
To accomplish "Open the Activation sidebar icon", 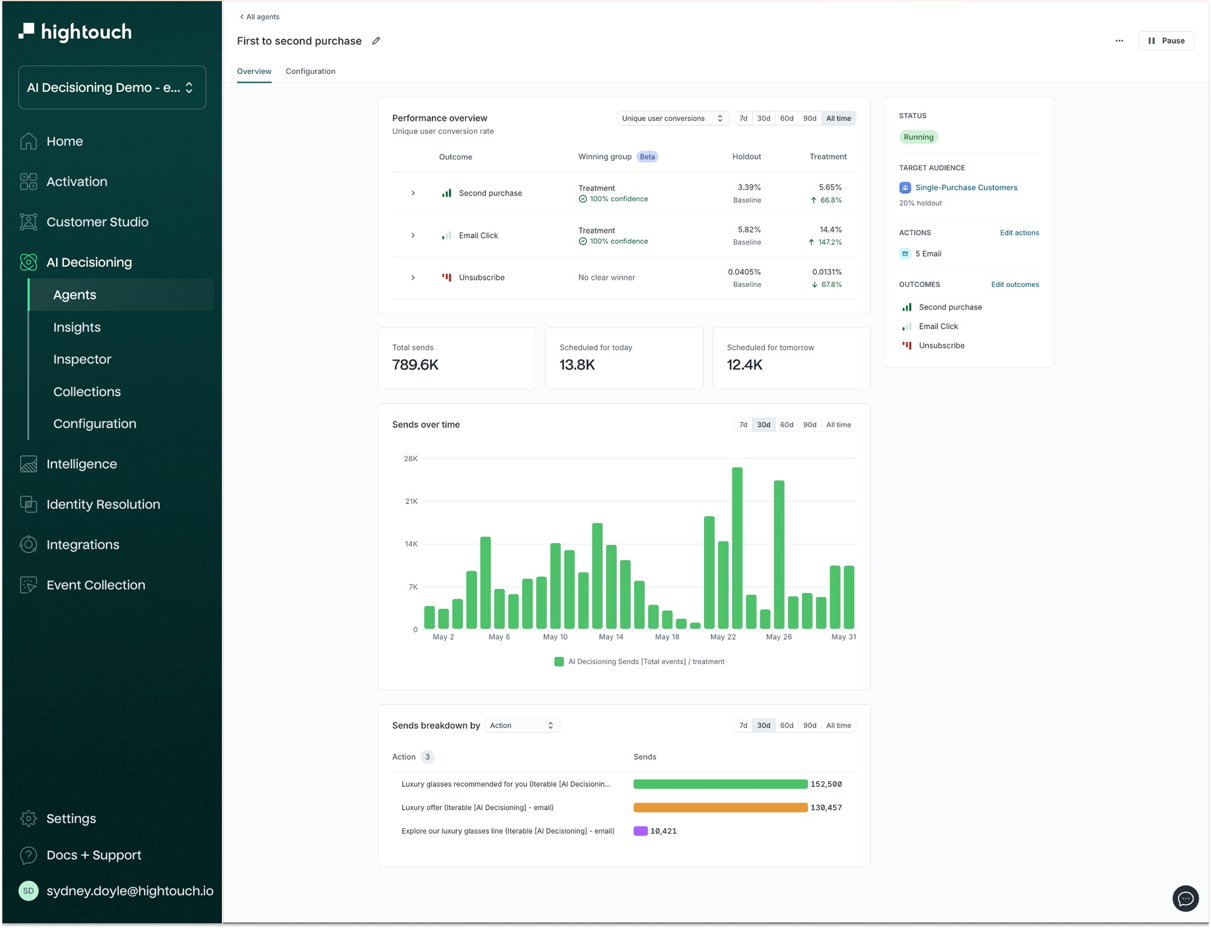I will click(x=28, y=182).
